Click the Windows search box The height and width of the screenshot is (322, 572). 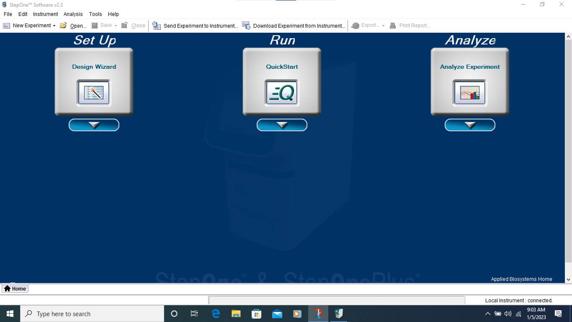[x=92, y=314]
